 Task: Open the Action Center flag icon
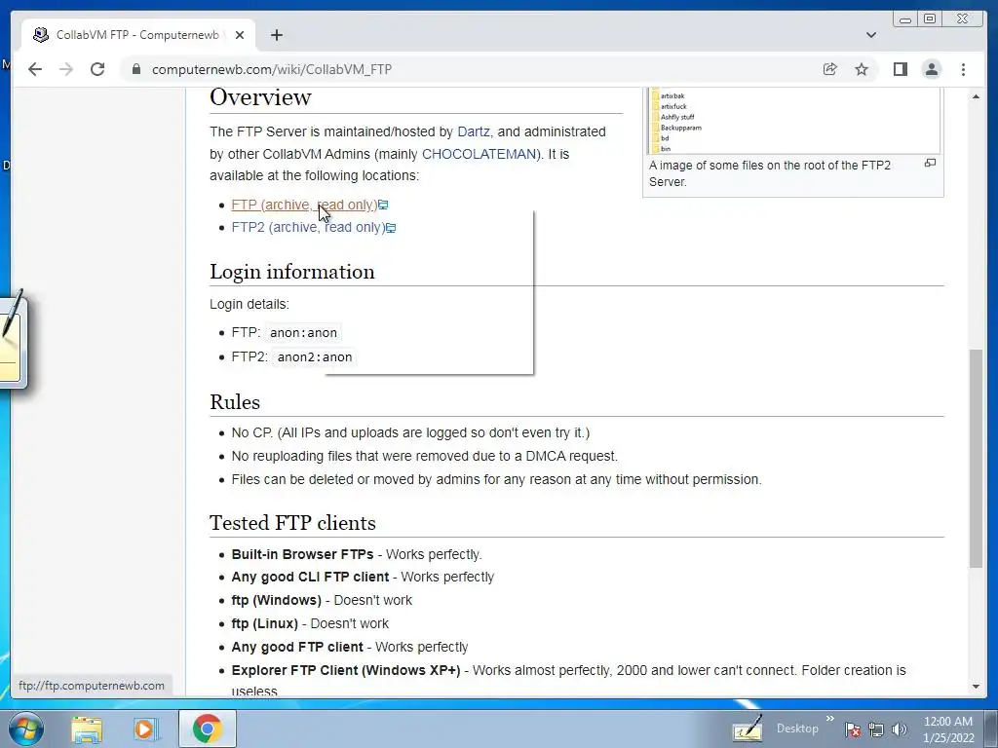853,729
